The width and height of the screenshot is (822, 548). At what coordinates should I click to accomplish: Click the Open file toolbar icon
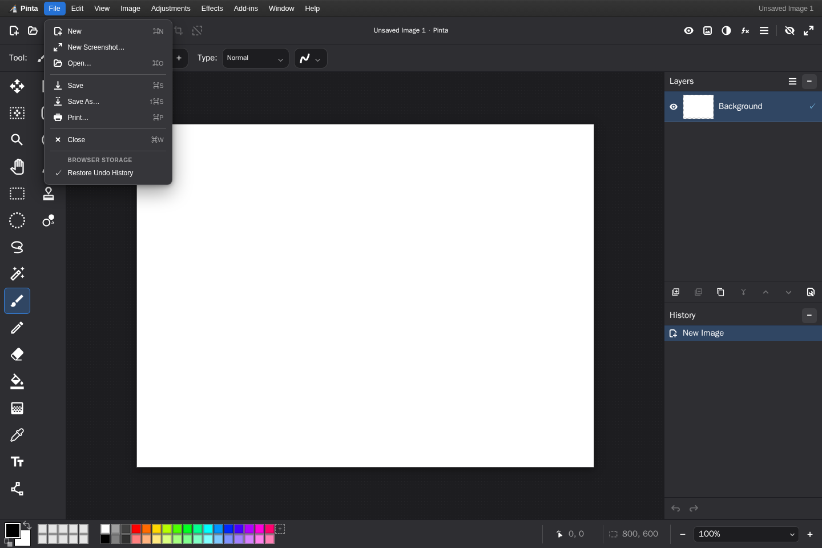click(33, 31)
